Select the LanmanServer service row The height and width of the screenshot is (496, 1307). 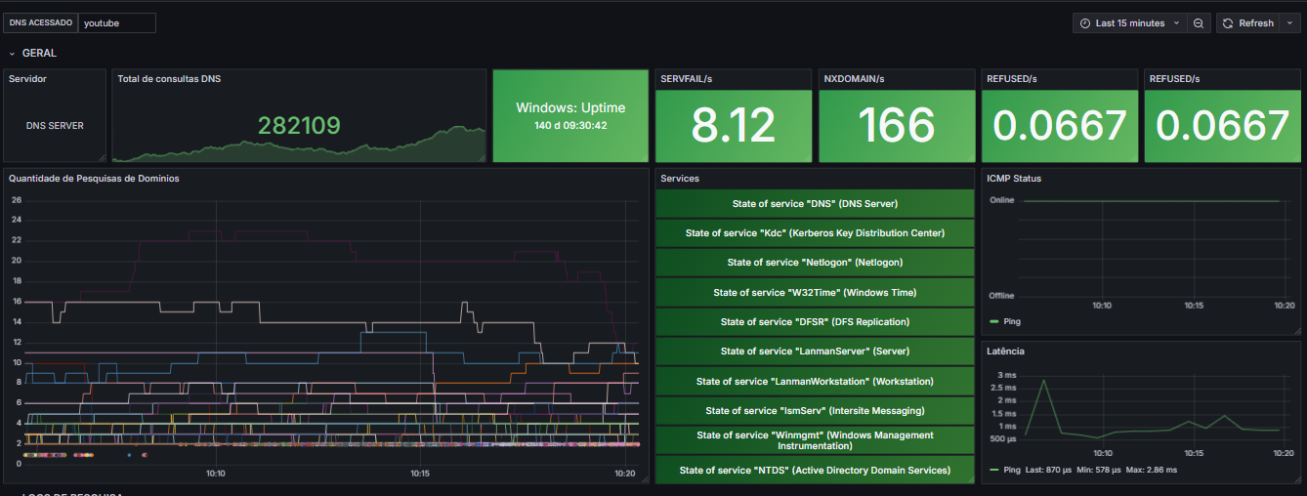pyautogui.click(x=815, y=351)
